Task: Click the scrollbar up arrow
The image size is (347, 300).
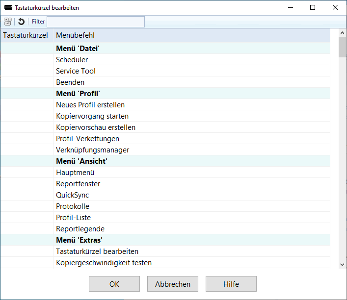Action: (342, 32)
